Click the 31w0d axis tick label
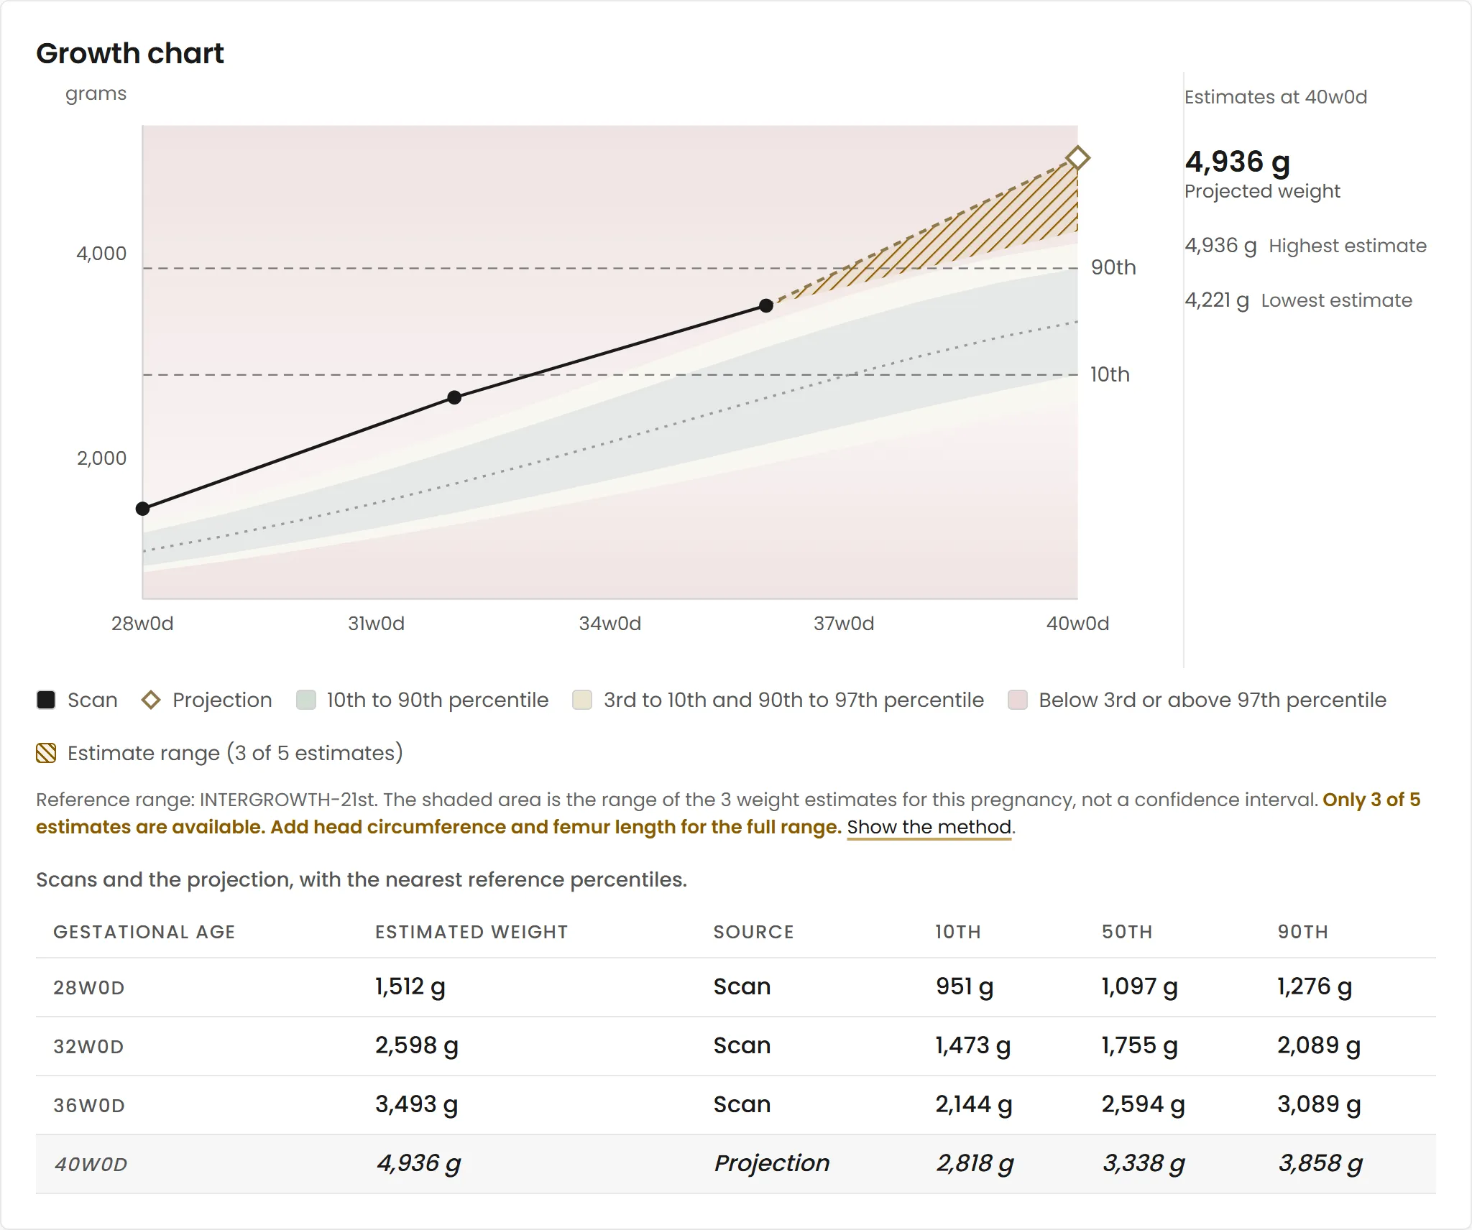This screenshot has height=1230, width=1472. pyautogui.click(x=376, y=624)
